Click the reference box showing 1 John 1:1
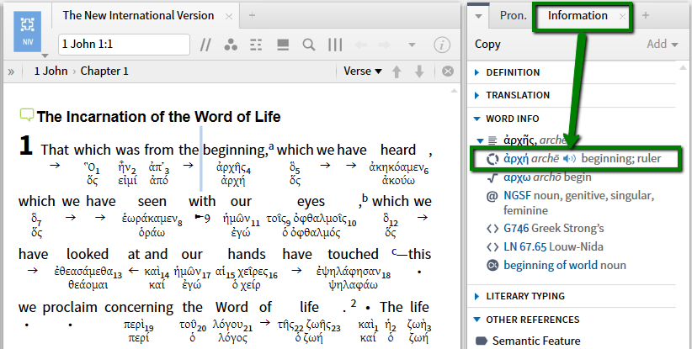This screenshot has width=692, height=349. coord(124,44)
